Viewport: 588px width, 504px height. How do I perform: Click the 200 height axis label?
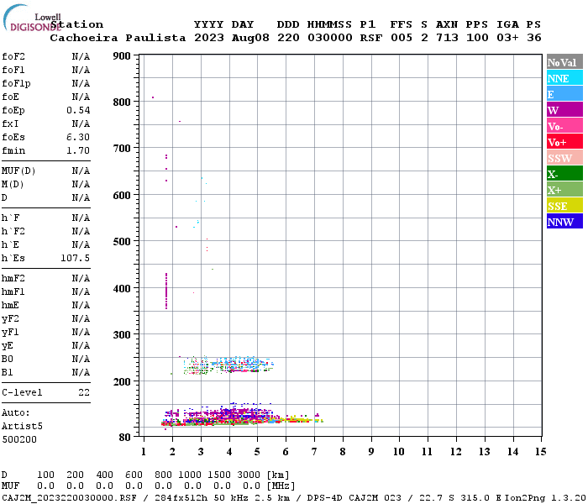[122, 381]
